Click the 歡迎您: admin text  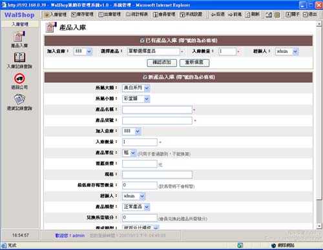(x=70, y=236)
